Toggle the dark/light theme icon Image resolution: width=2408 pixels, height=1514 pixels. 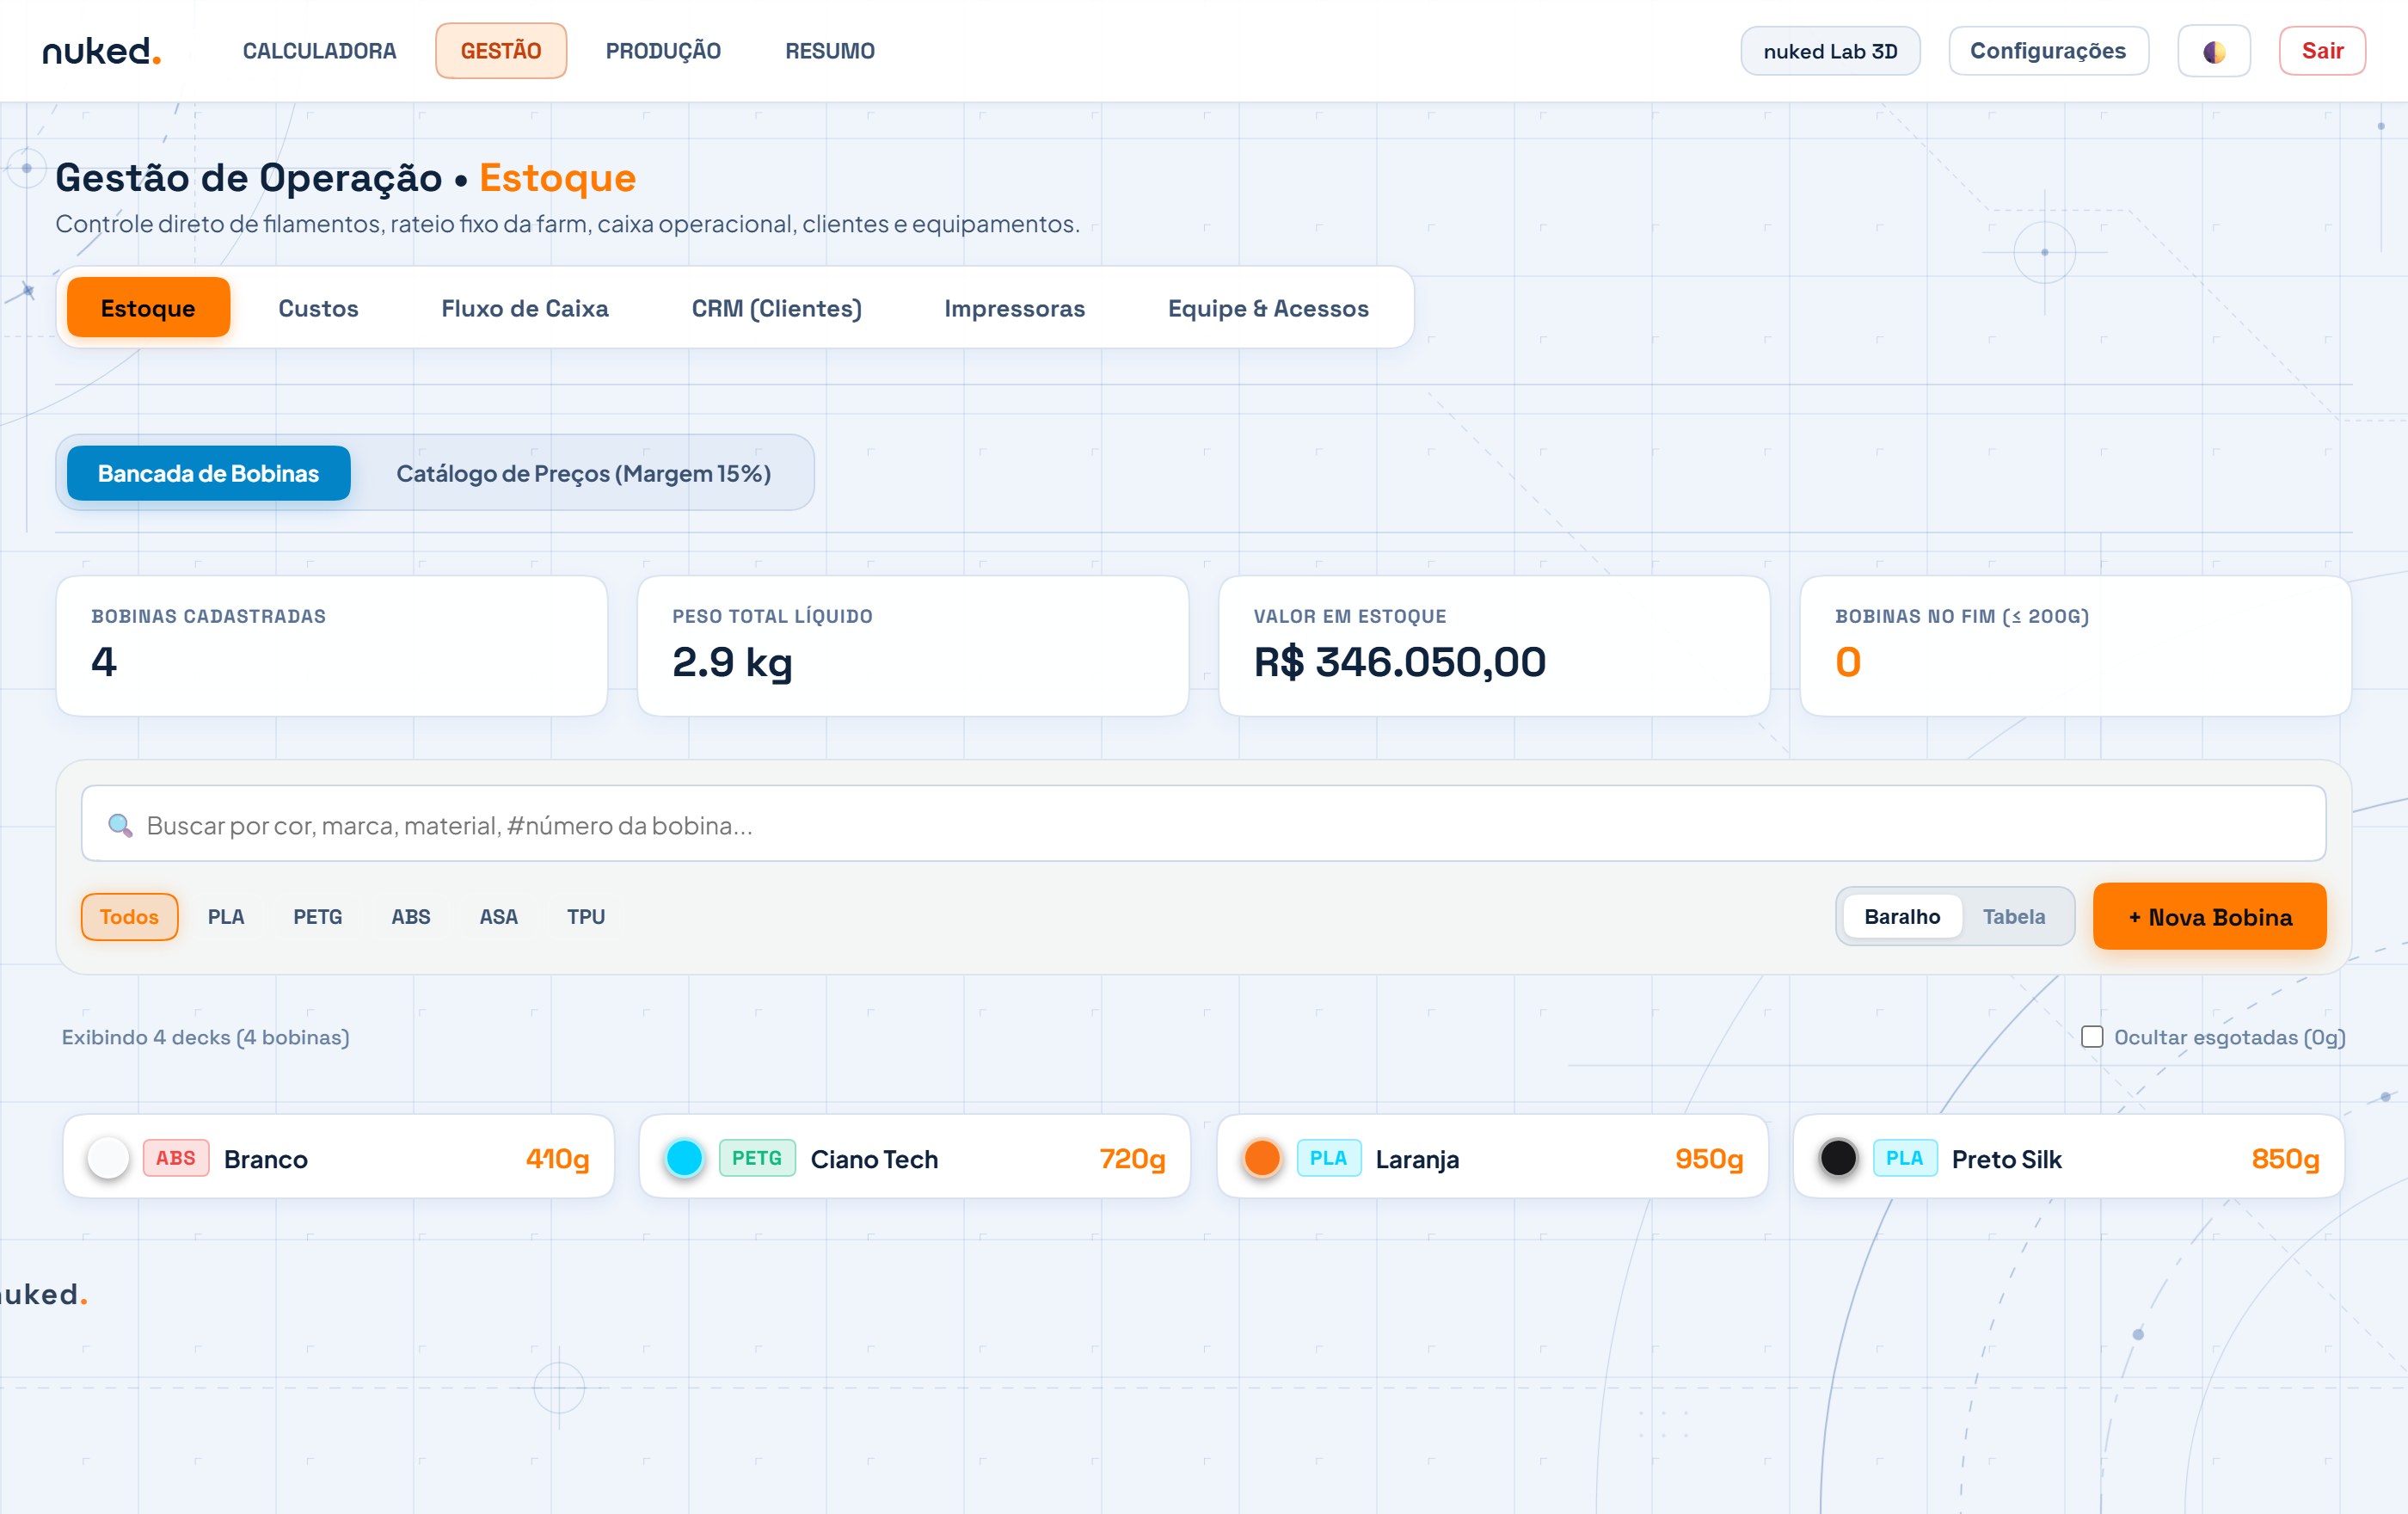click(2214, 51)
